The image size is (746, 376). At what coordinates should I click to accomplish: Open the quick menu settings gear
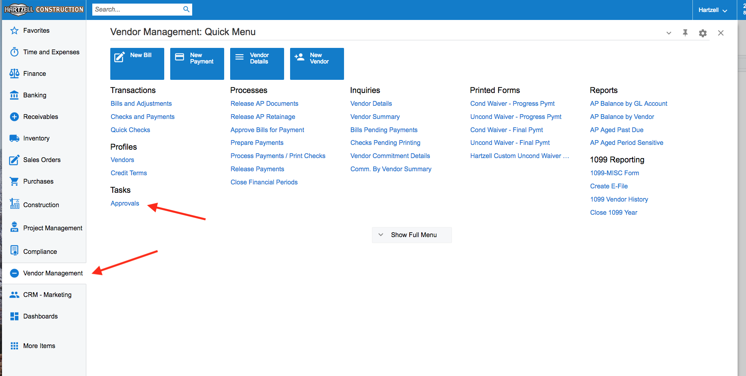pyautogui.click(x=702, y=33)
